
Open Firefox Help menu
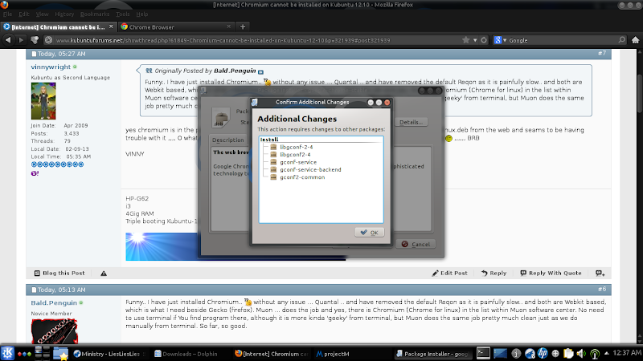[142, 14]
